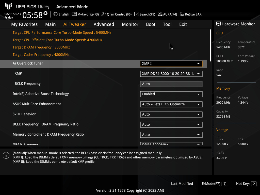Click the globe language icon
260x195 pixels.
[x=56, y=14]
